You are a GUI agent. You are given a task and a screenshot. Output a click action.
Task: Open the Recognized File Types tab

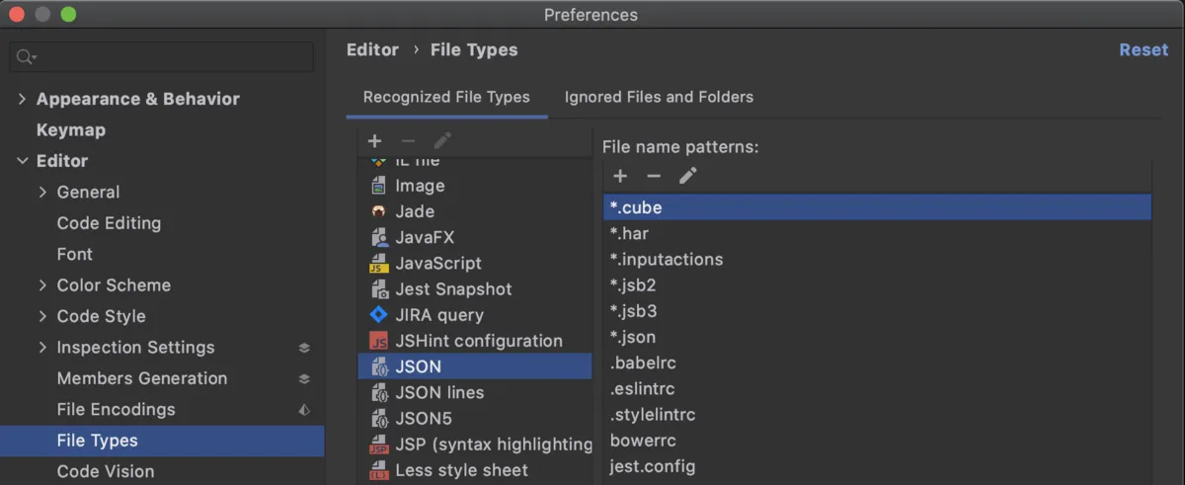click(446, 97)
